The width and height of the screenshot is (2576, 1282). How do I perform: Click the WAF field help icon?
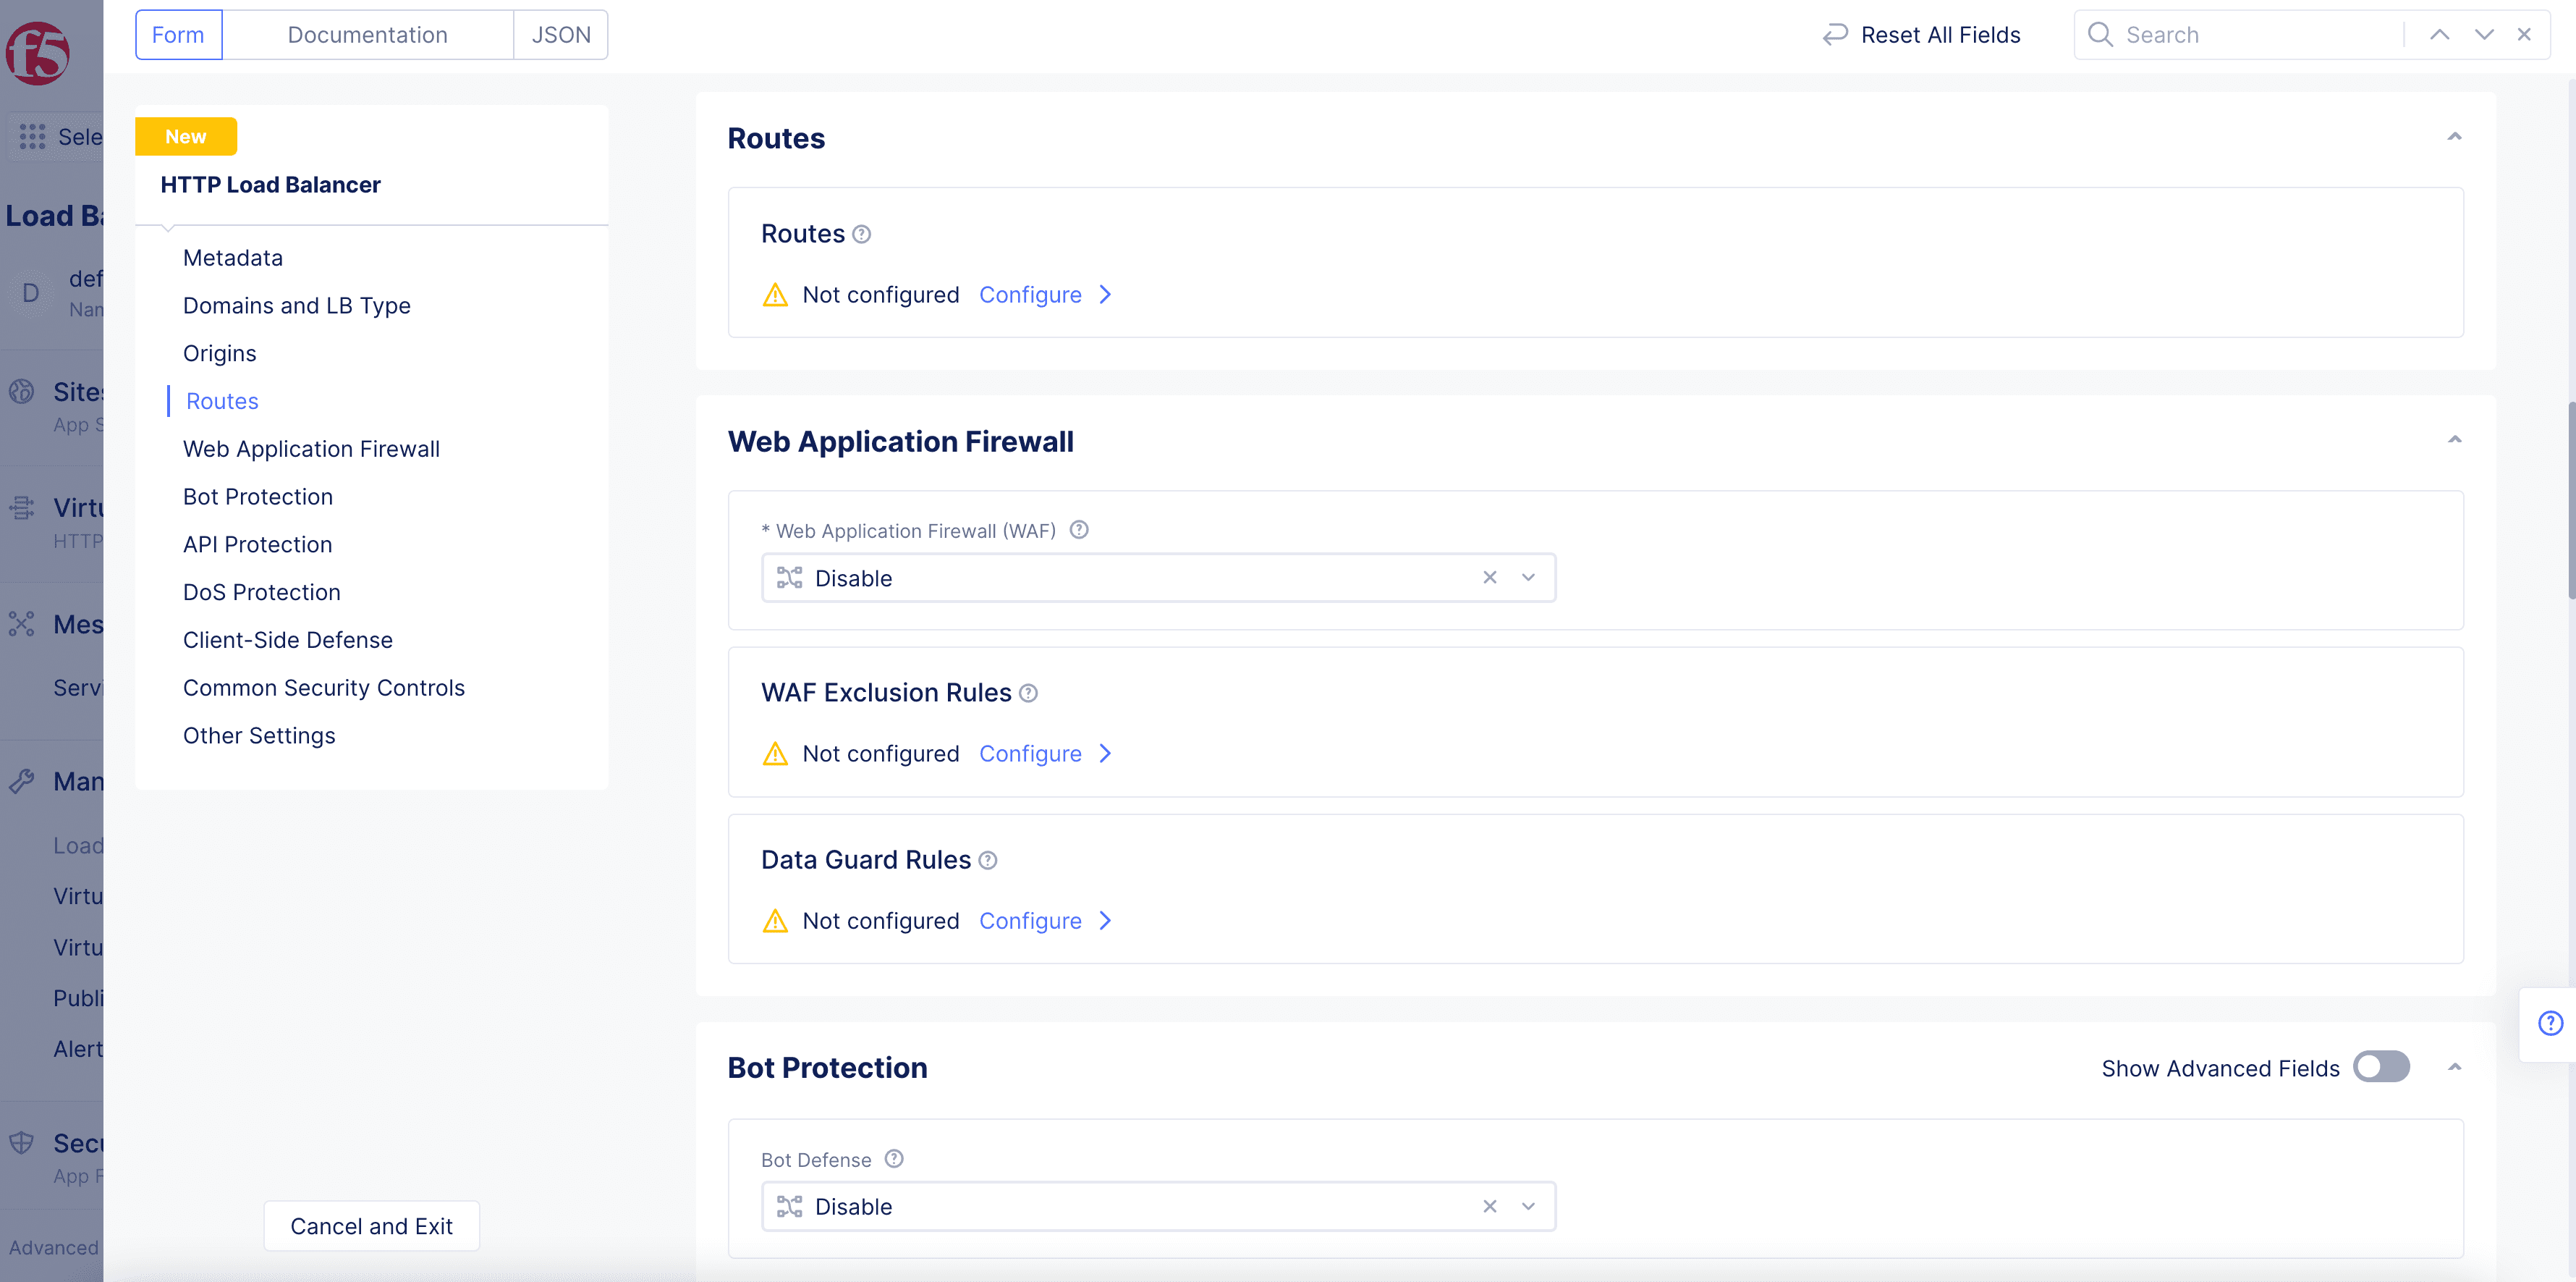1079,529
